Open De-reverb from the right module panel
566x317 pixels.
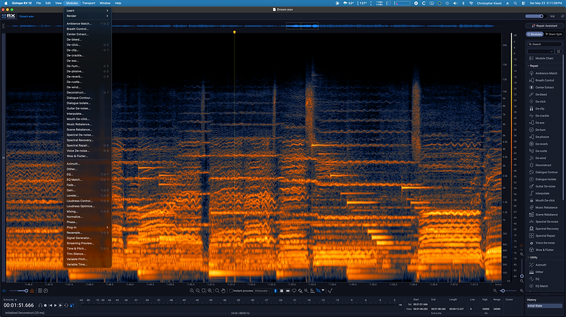(542, 144)
